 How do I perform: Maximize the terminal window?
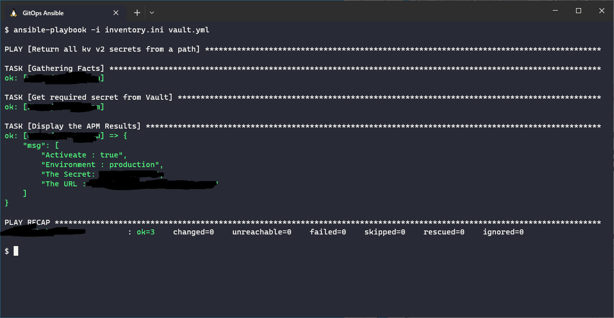tap(579, 11)
